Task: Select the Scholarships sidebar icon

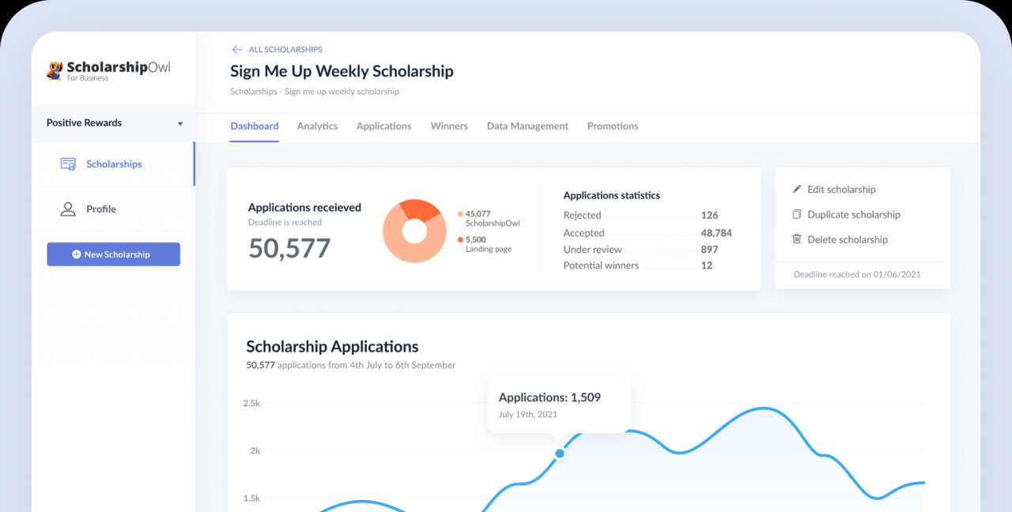Action: click(x=68, y=164)
